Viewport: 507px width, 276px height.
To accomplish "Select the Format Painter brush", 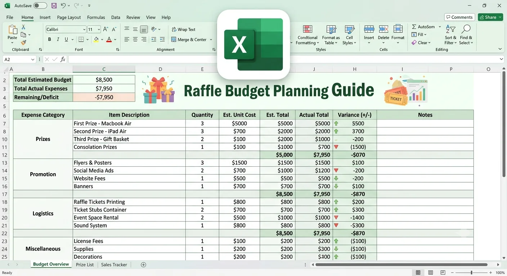I will pyautogui.click(x=23, y=42).
